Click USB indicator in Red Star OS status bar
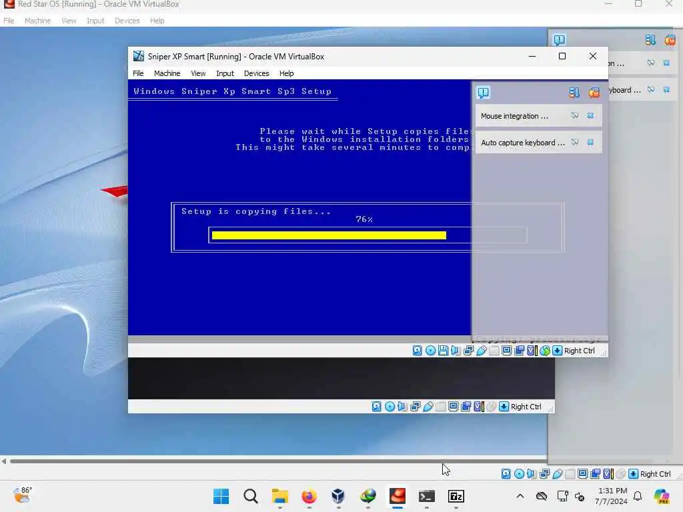This screenshot has width=683, height=512. (557, 474)
